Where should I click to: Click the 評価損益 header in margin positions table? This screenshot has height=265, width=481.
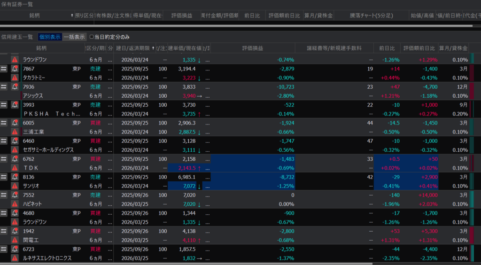[253, 48]
